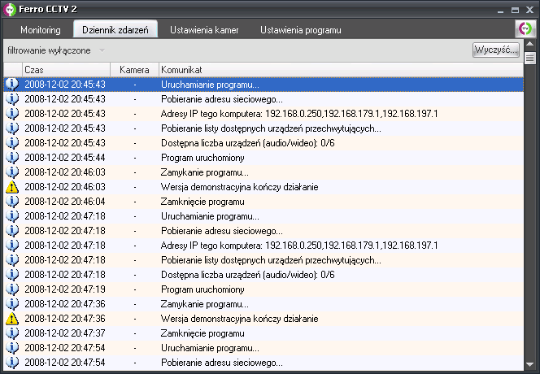
Task: Click info icon of 20:47:18 Uruchamianie programu row
Action: (x=12, y=216)
